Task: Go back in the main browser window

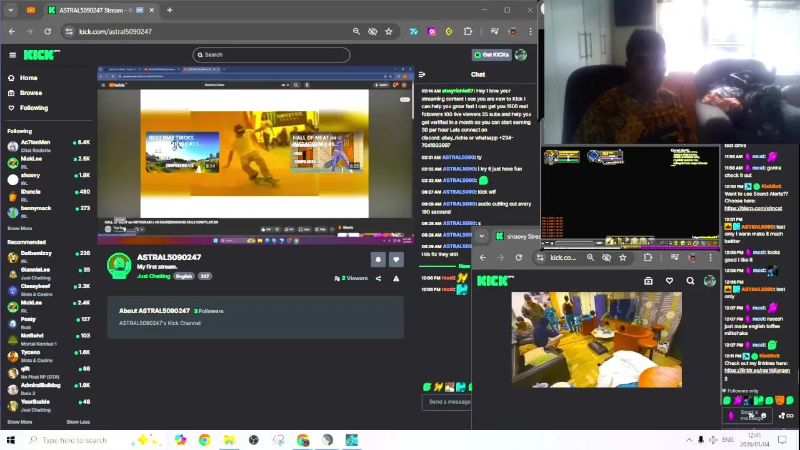Action: [x=12, y=31]
